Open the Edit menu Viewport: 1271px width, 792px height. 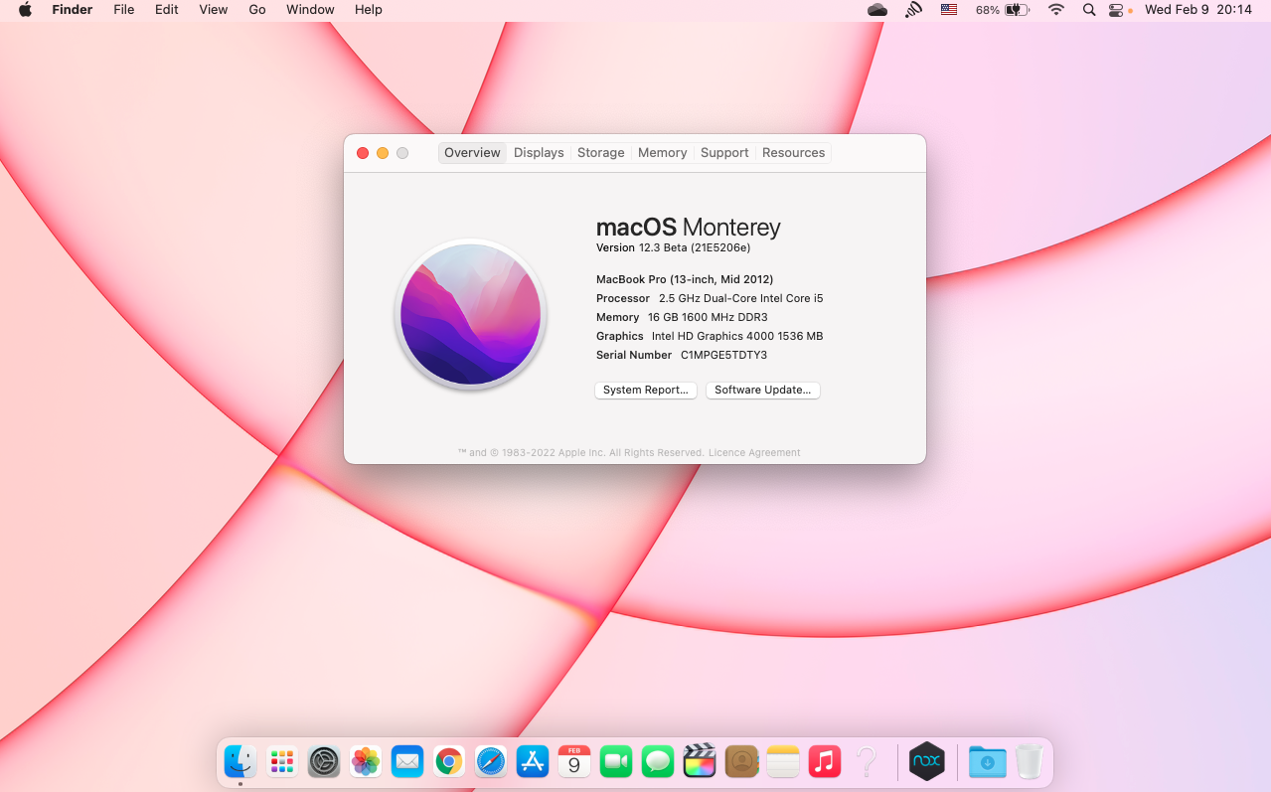(x=167, y=10)
